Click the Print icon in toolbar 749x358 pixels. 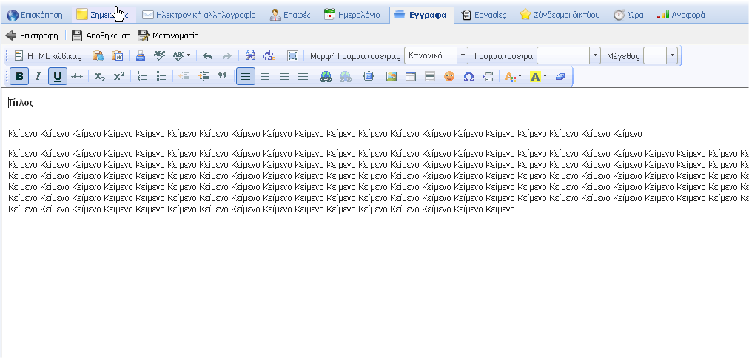(x=140, y=56)
